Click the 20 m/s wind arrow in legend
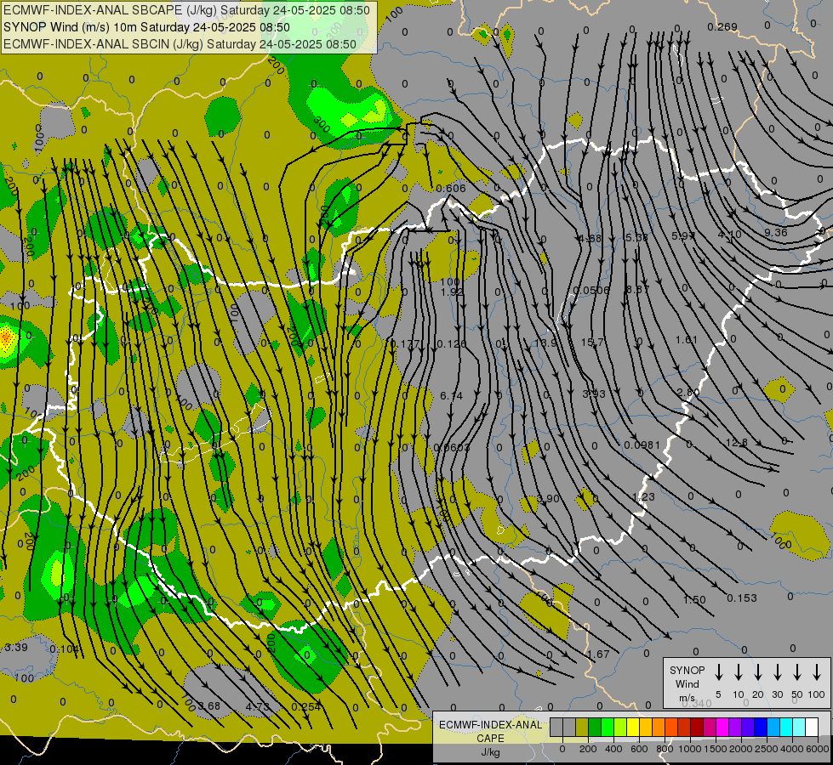Image resolution: width=833 pixels, height=765 pixels. point(757,672)
